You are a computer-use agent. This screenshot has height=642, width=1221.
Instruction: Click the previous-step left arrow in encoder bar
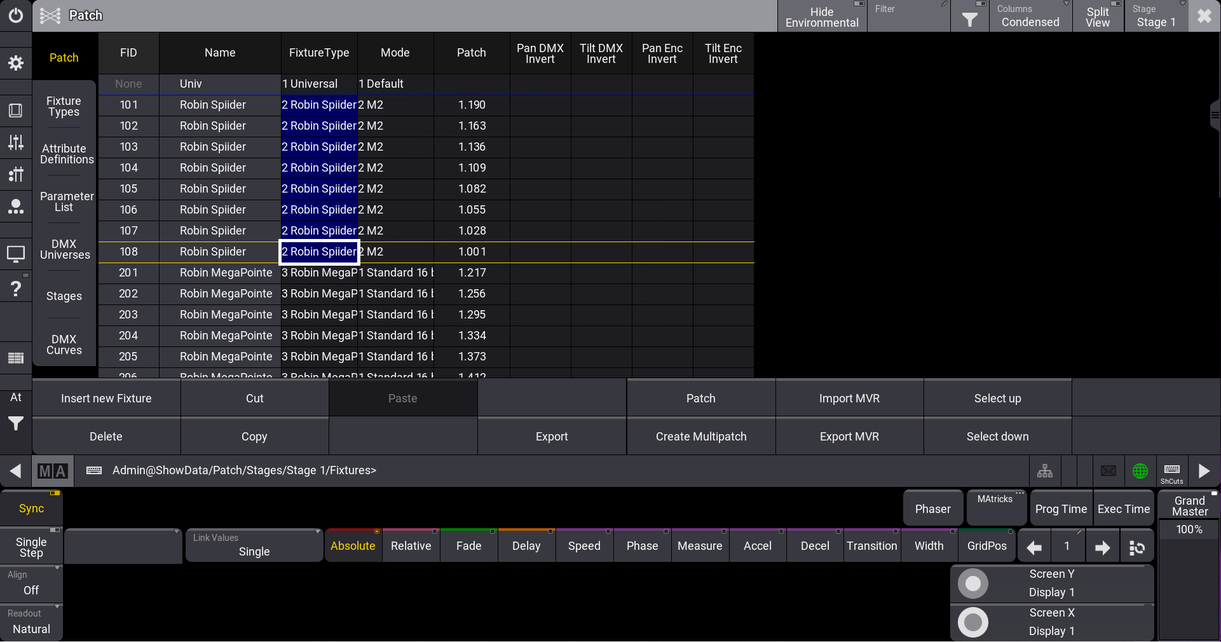pyautogui.click(x=1035, y=547)
